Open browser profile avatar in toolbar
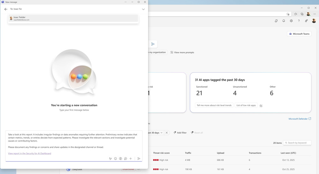The height and width of the screenshot is (174, 319). coord(308,14)
